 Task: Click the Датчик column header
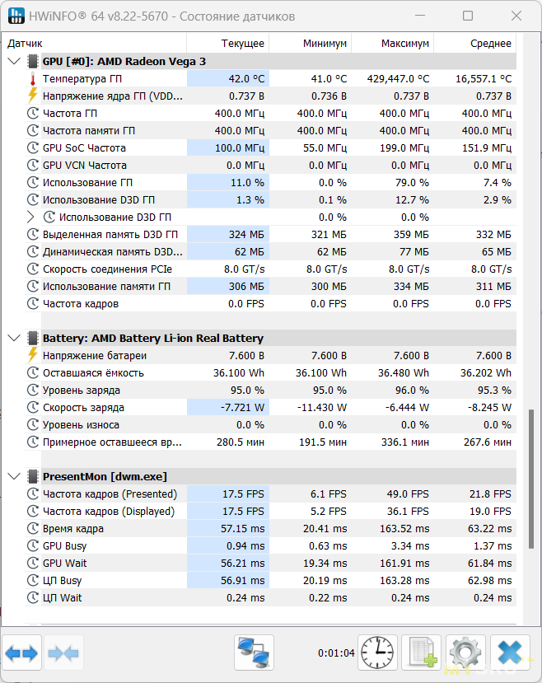94,44
